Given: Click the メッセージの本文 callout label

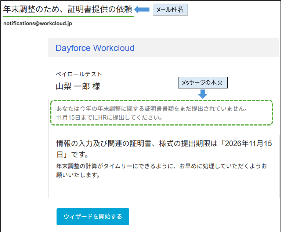Looking at the screenshot, I should [203, 83].
